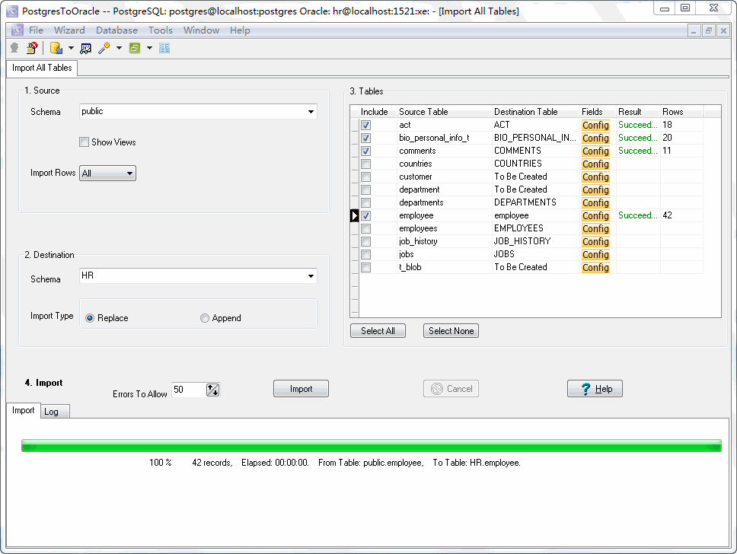
Task: Check Include for the customer table
Action: (x=365, y=177)
